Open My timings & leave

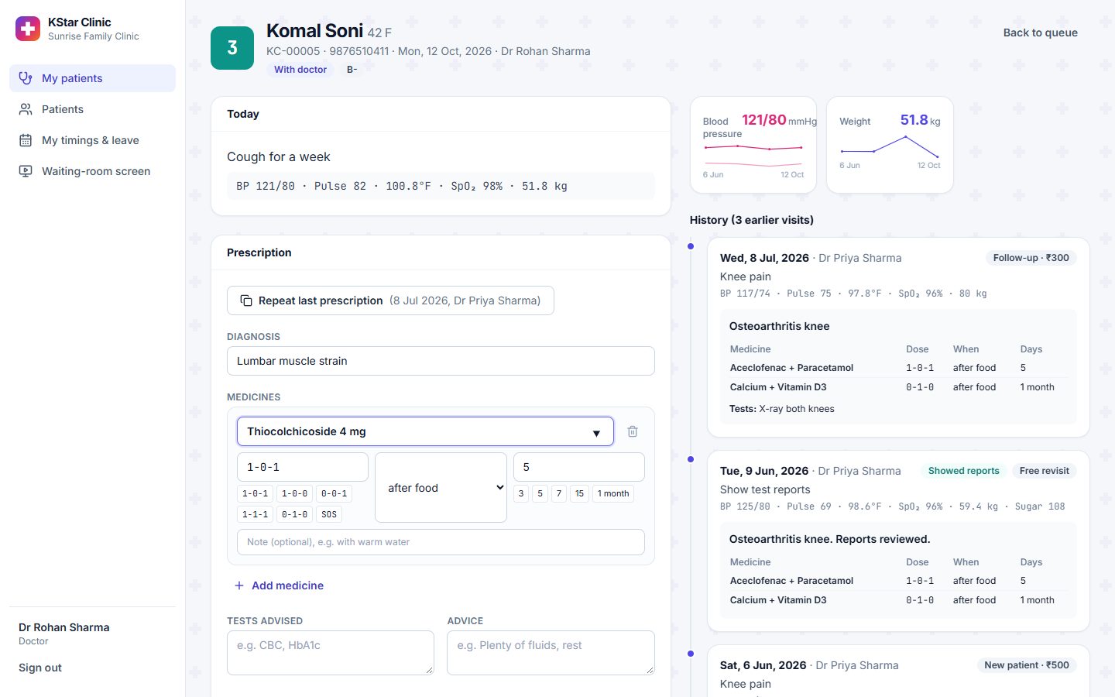[92, 140]
